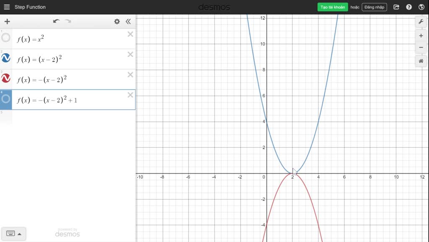This screenshot has height=242, width=429.
Task: Show the hidden graph of f(x)=x^2
Action: tap(6, 38)
